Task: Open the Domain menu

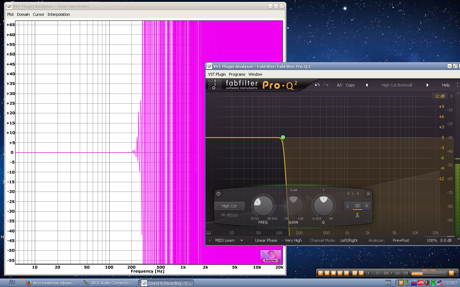Action: (x=23, y=14)
